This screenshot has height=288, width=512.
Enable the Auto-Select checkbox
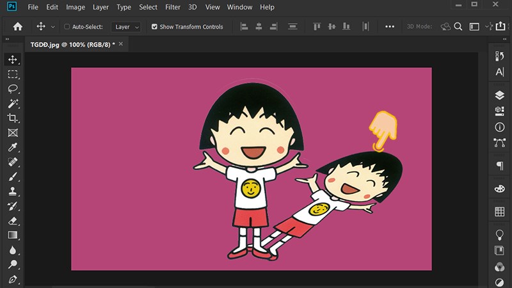point(68,27)
